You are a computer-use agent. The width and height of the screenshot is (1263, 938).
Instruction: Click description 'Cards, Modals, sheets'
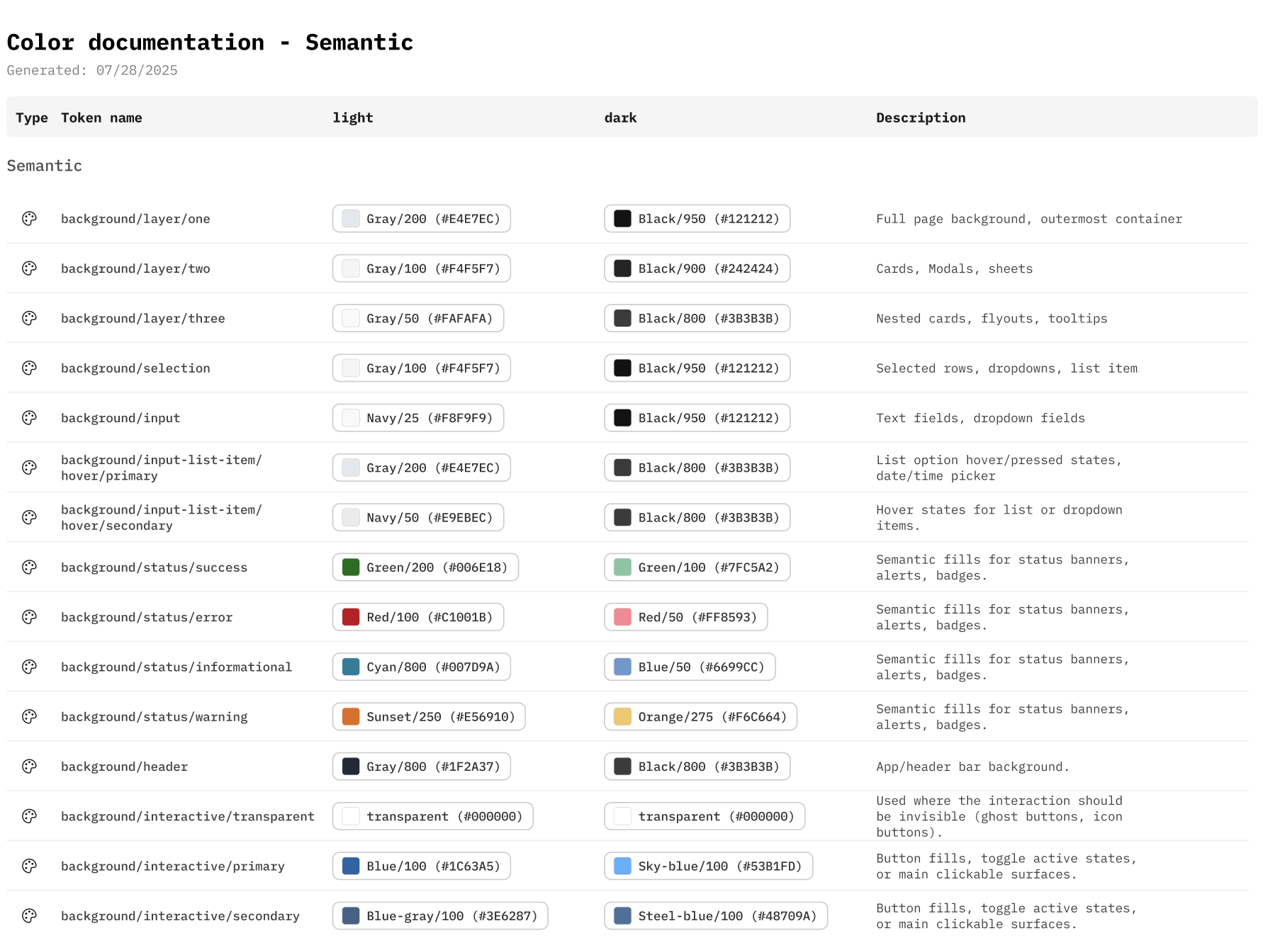954,269
